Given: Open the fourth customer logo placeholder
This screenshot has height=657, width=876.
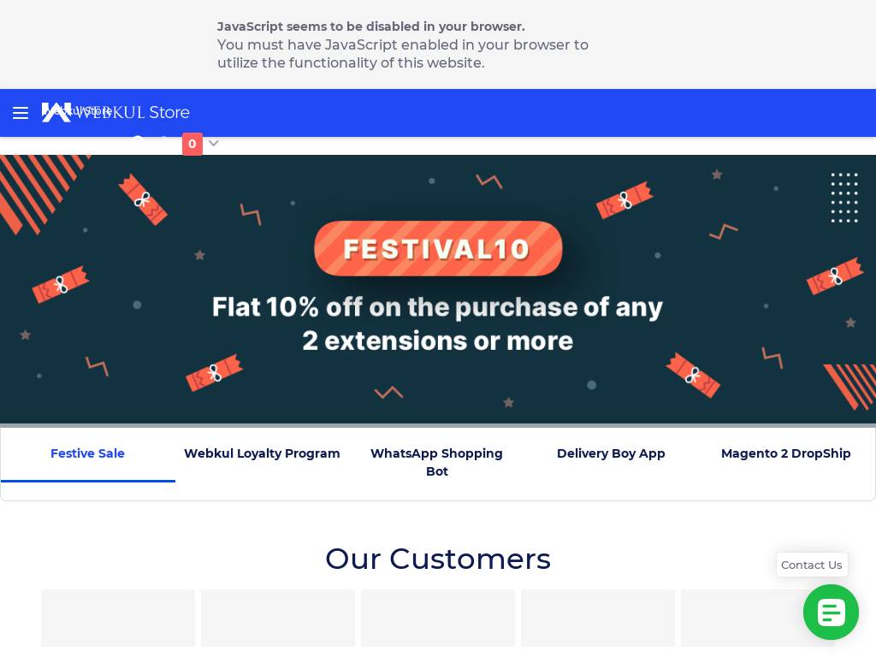Looking at the screenshot, I should tap(598, 618).
